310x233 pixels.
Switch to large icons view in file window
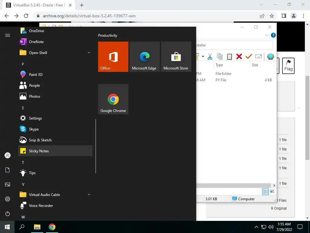[272, 191]
